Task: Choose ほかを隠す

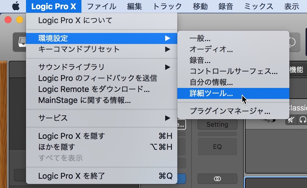Action: pyautogui.click(x=102, y=147)
